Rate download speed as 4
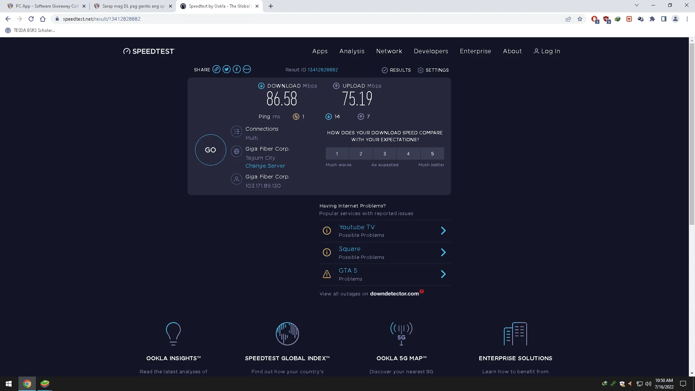Screen dimensions: 695x391 [x=408, y=154]
